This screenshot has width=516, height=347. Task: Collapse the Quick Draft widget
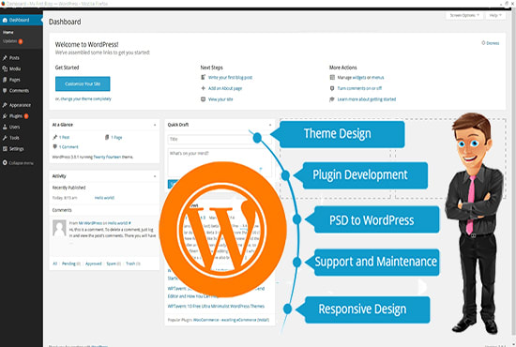coord(270,125)
